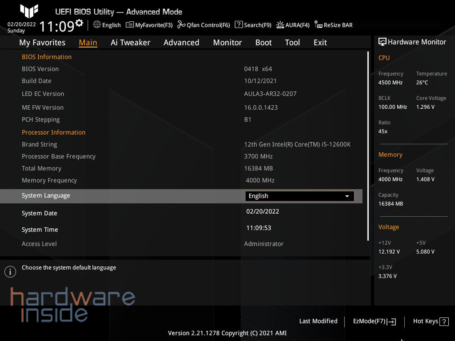This screenshot has width=455, height=341.
Task: Click the 11:09 clock in the header
Action: [57, 26]
